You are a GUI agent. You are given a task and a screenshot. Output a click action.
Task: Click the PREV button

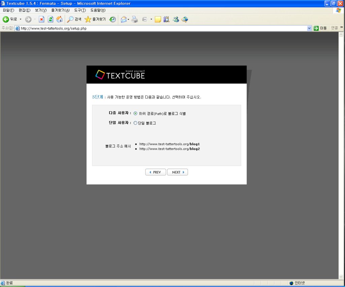156,172
